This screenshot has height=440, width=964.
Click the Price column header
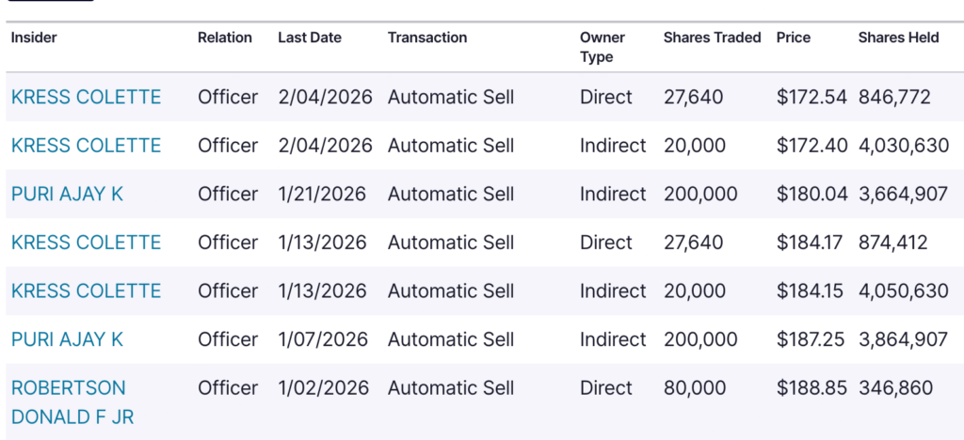tap(794, 38)
